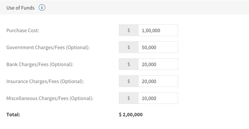Select the Government Charges/Fees amount field
249x129 pixels.
(x=158, y=47)
